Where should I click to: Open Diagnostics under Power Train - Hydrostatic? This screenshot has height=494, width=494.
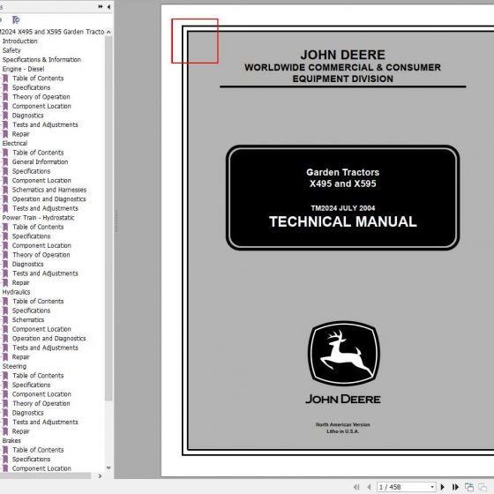[x=27, y=264]
